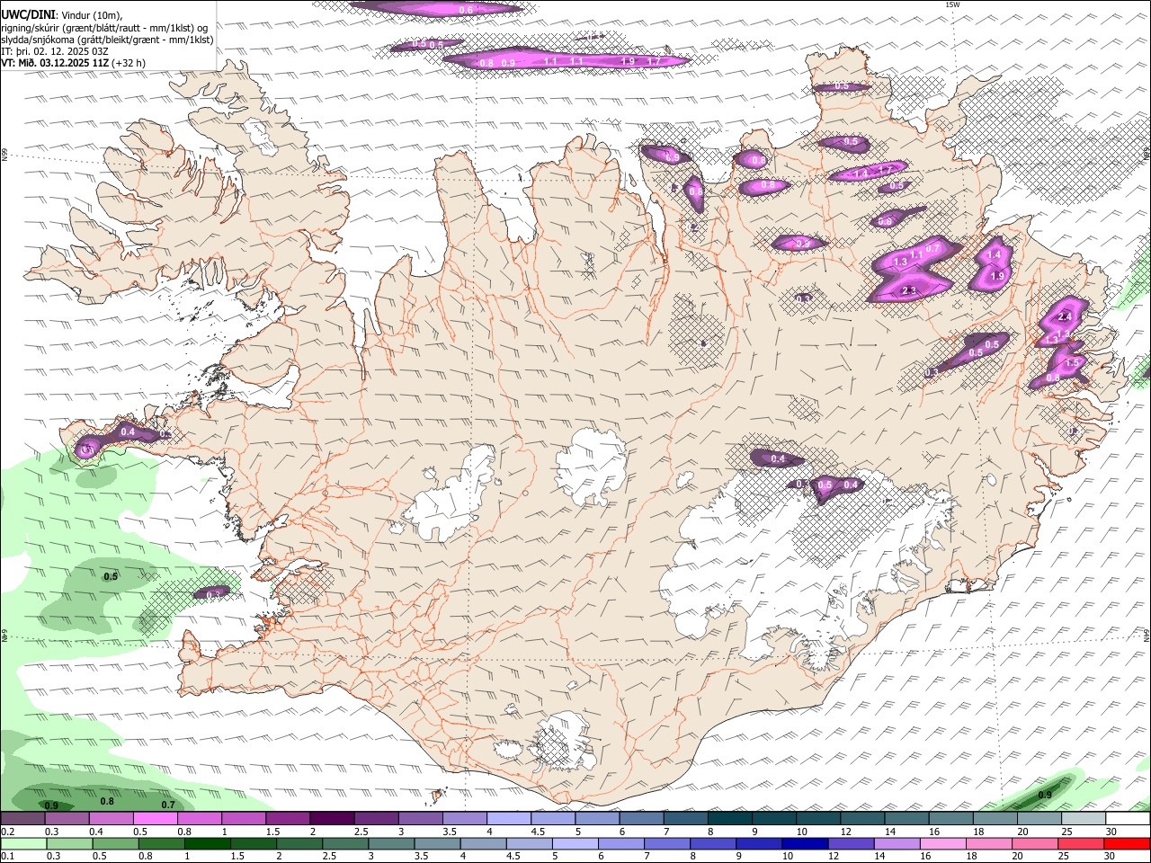Click the 0.1 label in lower legend row
The image size is (1151, 863).
coord(7,857)
